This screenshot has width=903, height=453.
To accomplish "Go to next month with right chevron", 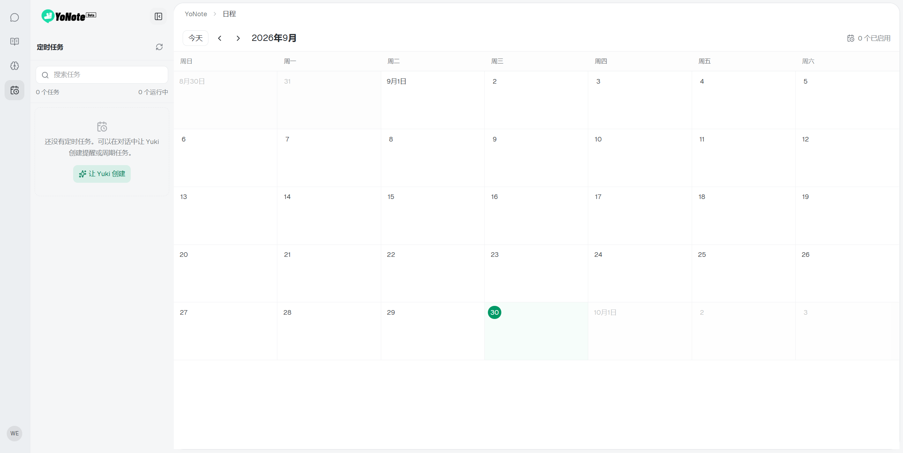I will coord(238,38).
